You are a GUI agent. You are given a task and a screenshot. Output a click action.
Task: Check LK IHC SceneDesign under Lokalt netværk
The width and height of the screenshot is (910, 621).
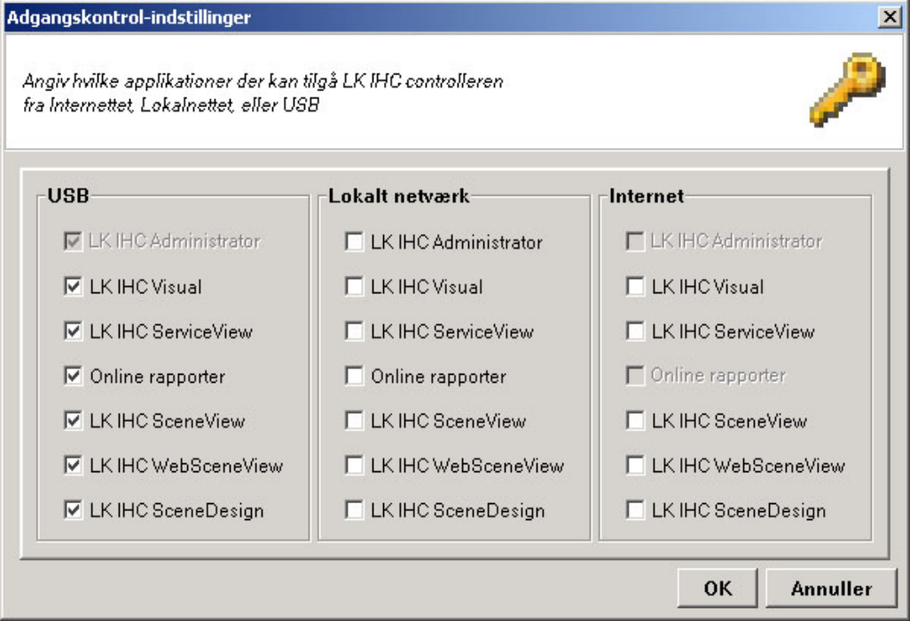click(x=355, y=510)
